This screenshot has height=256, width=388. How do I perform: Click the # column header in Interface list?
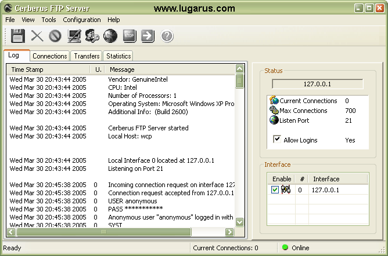coord(302,179)
